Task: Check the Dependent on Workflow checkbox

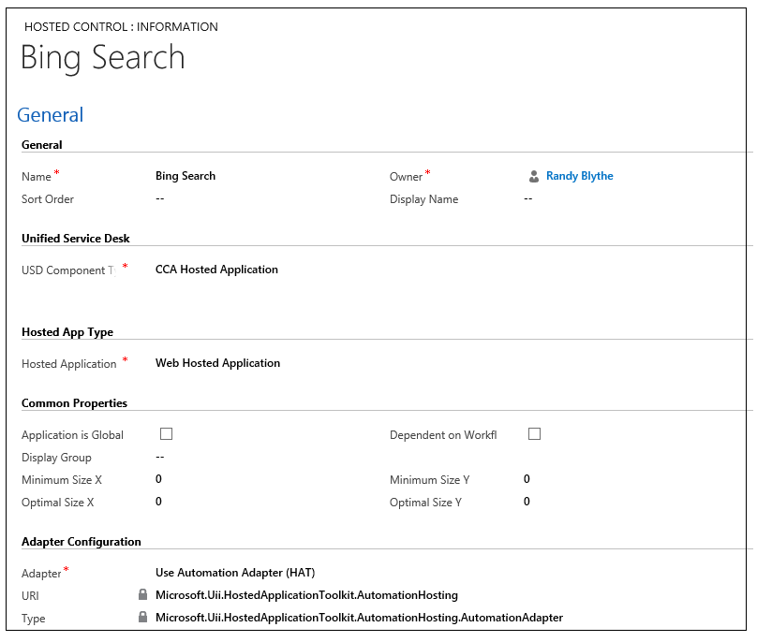Action: coord(534,433)
